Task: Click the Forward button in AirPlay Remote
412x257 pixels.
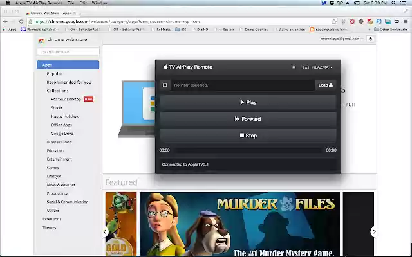Action: [x=248, y=119]
